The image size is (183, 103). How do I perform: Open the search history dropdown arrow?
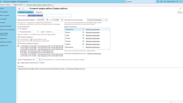click(155, 1)
